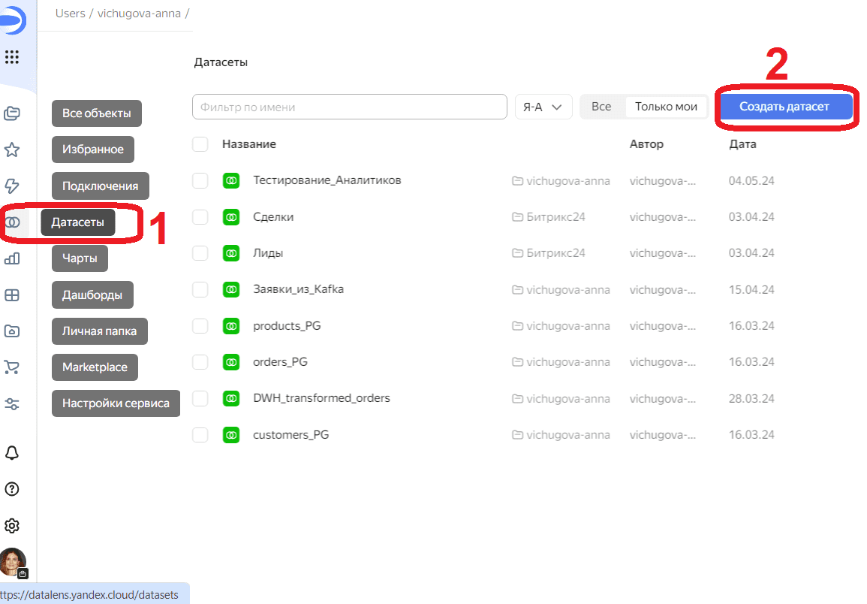Screen dimensions: 867x604
Task: Open the help question mark icon
Action: pyautogui.click(x=11, y=489)
